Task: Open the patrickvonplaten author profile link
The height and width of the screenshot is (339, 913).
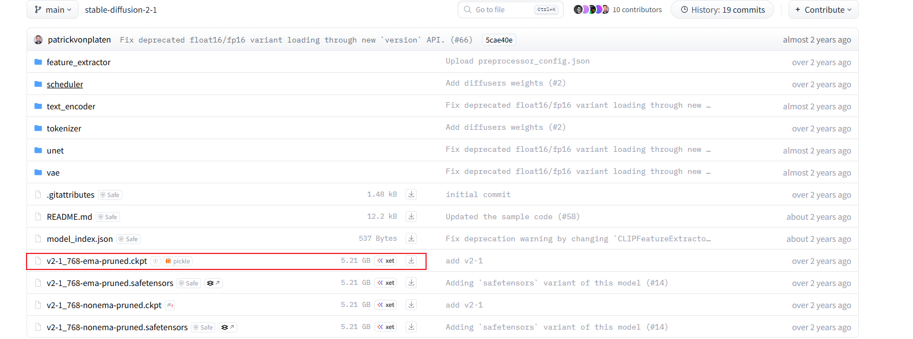Action: tap(79, 40)
